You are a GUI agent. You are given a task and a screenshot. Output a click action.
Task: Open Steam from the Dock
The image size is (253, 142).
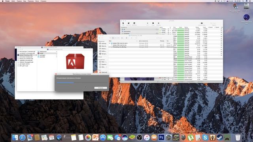pos(220,138)
